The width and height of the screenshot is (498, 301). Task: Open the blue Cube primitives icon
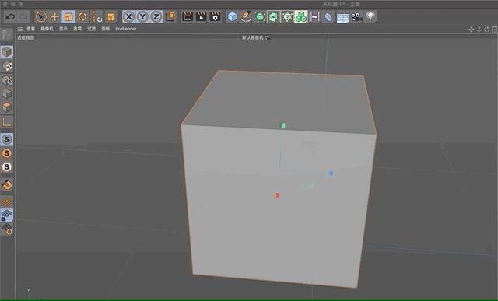tap(232, 17)
